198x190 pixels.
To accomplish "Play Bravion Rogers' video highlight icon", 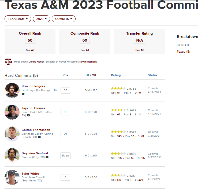I will [x=23, y=94].
